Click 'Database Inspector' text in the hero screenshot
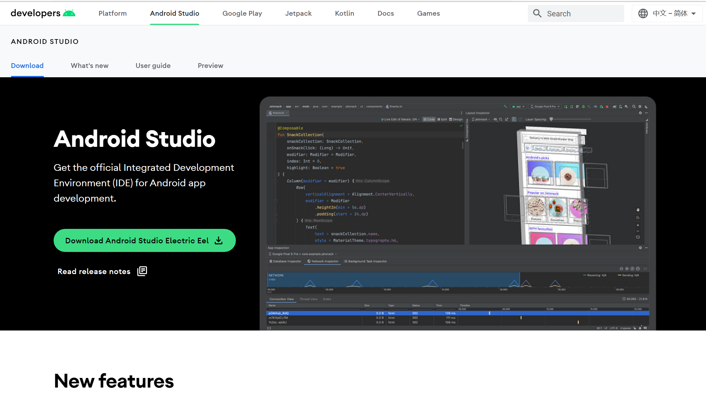Image resolution: width=706 pixels, height=393 pixels. coord(287,261)
